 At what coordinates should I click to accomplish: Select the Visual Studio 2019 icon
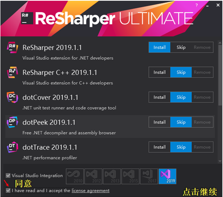pyautogui.click(x=167, y=176)
